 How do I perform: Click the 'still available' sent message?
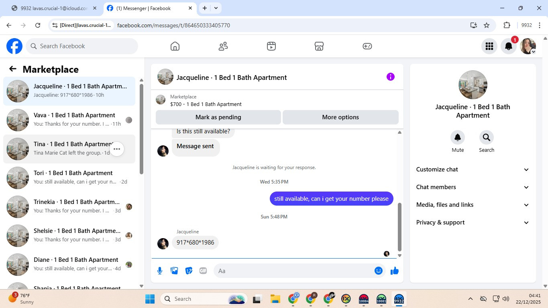point(331,198)
